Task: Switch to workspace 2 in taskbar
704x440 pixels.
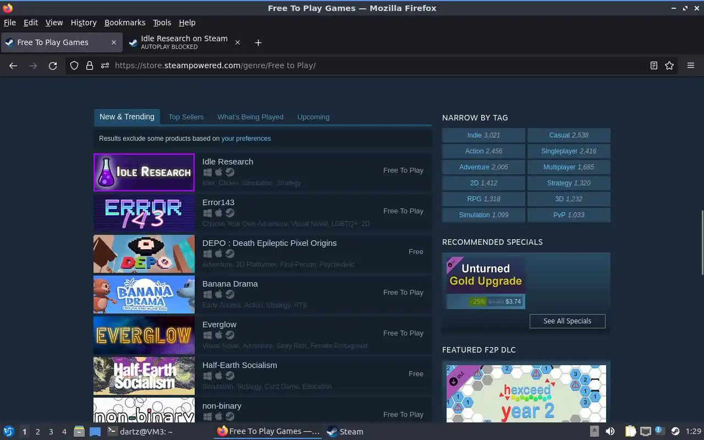Action: pyautogui.click(x=37, y=432)
